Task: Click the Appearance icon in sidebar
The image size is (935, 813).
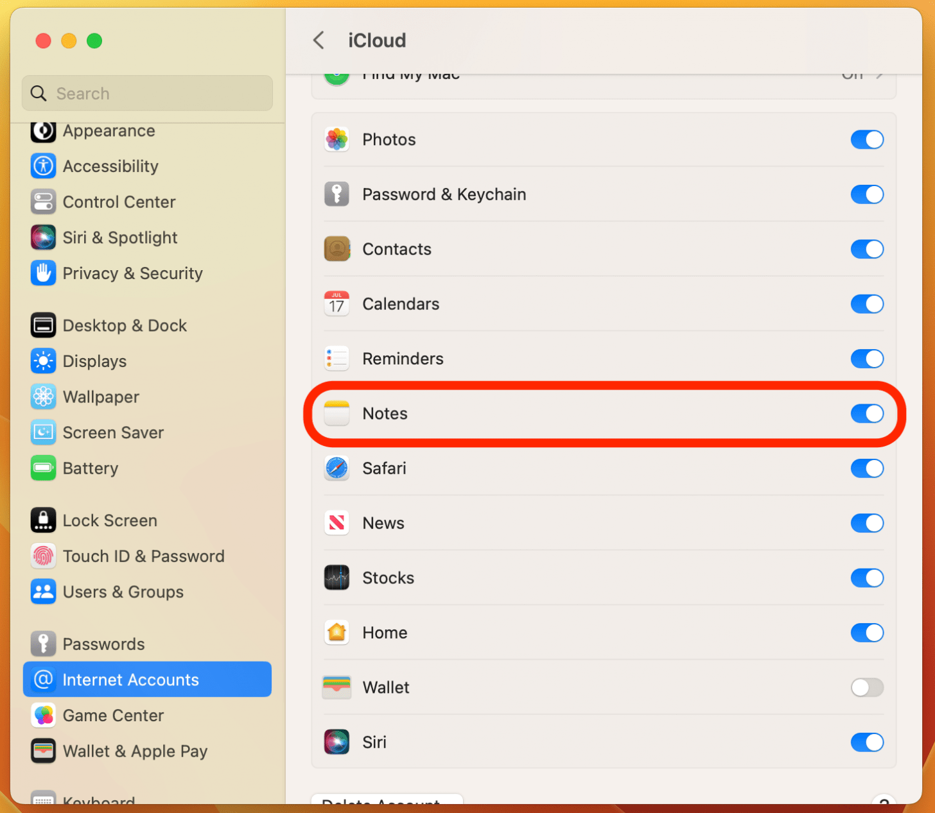Action: click(43, 131)
